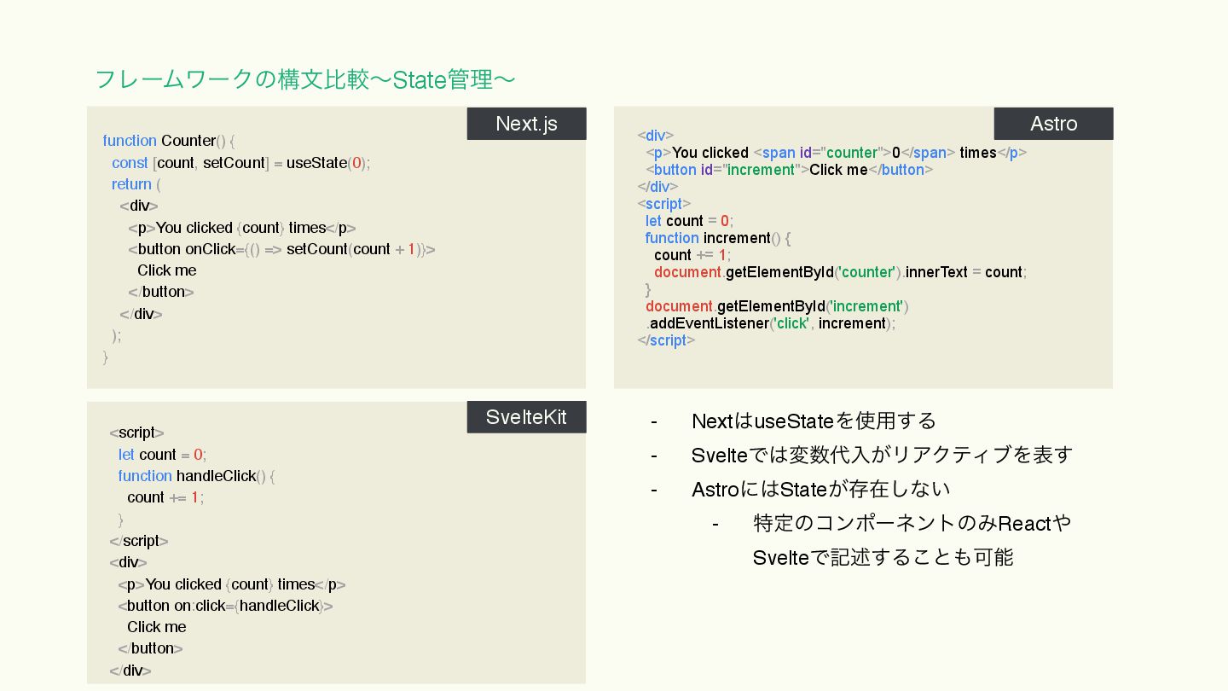Click Astro span id="counter" line

(837, 153)
